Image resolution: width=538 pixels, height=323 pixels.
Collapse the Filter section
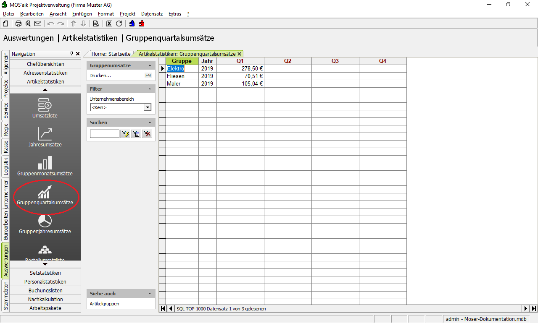point(150,89)
